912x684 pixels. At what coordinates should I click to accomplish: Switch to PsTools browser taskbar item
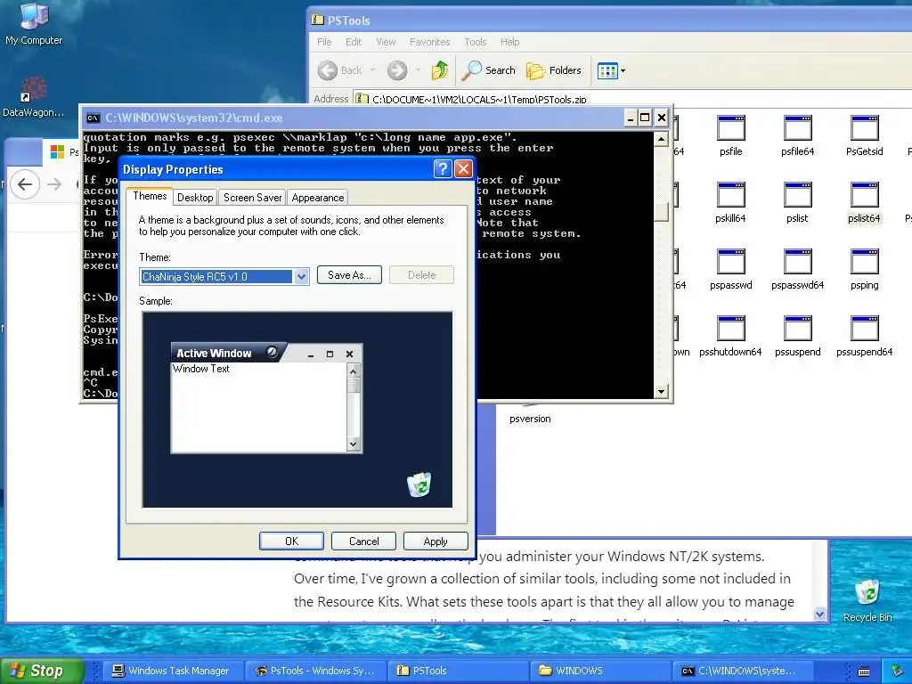click(x=316, y=671)
